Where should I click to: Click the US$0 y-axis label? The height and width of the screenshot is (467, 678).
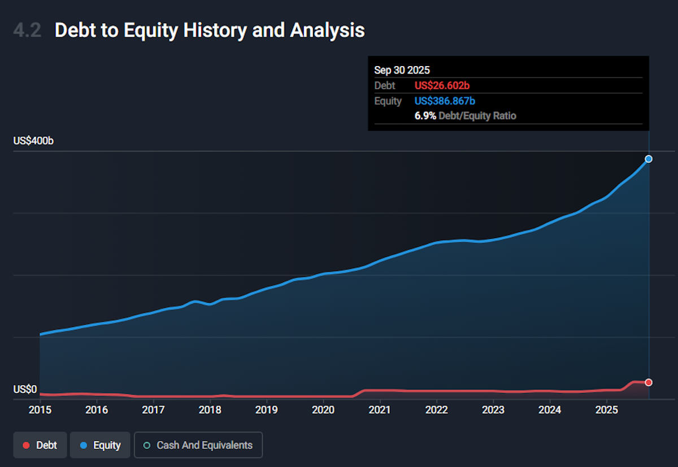[25, 390]
